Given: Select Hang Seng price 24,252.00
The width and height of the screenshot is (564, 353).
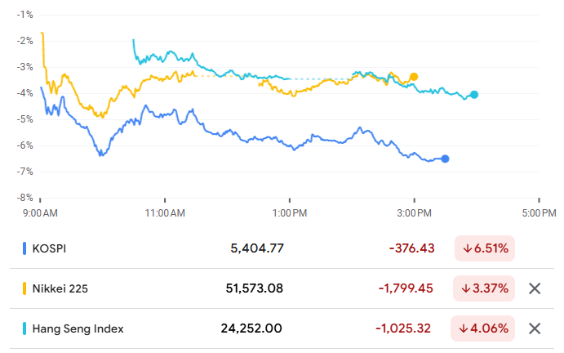Looking at the screenshot, I should [251, 328].
